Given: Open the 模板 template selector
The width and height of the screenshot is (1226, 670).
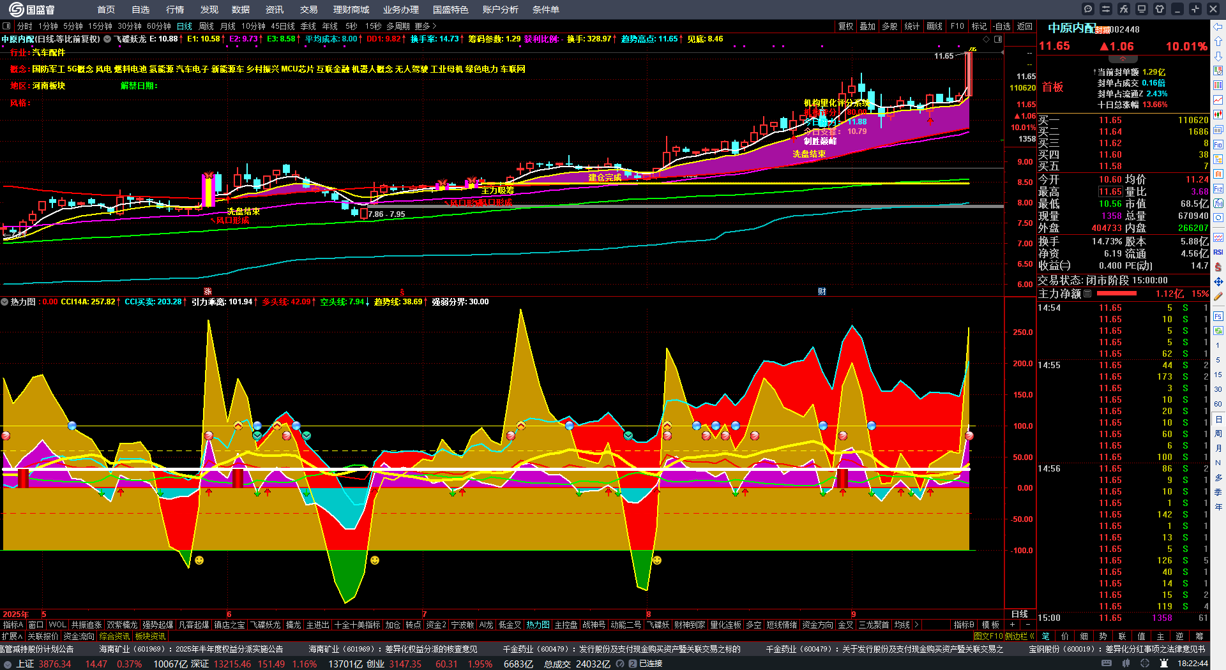Looking at the screenshot, I should coord(990,625).
